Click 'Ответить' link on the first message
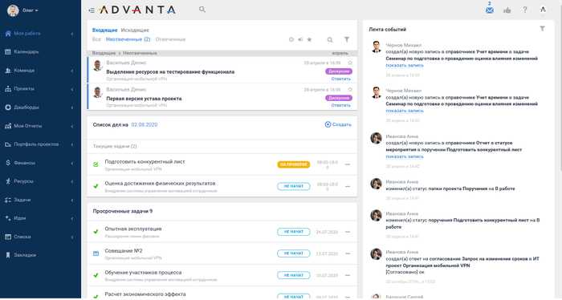562x300 pixels. pyautogui.click(x=341, y=79)
